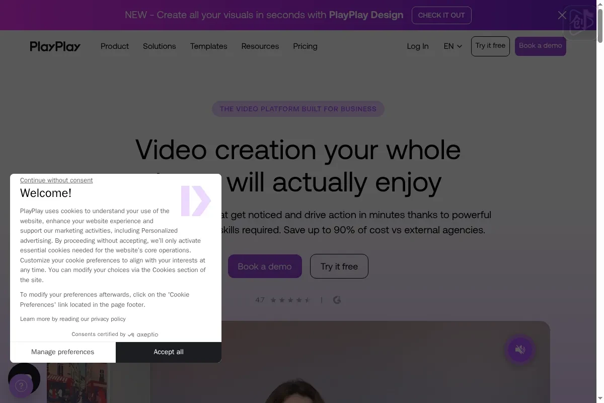Expand the EN language dropdown

point(452,46)
